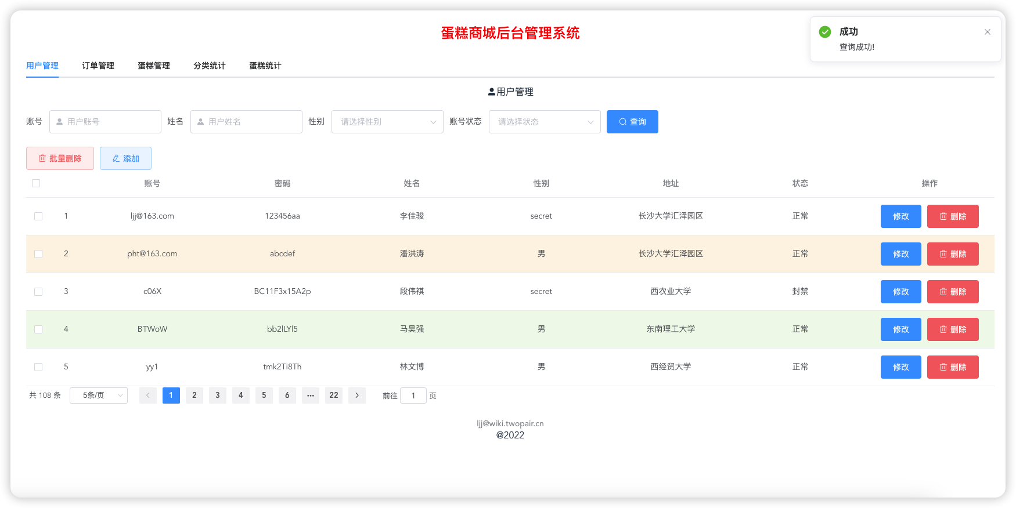This screenshot has height=508, width=1016.
Task: Click the trash icon batch delete button
Action: (60, 158)
